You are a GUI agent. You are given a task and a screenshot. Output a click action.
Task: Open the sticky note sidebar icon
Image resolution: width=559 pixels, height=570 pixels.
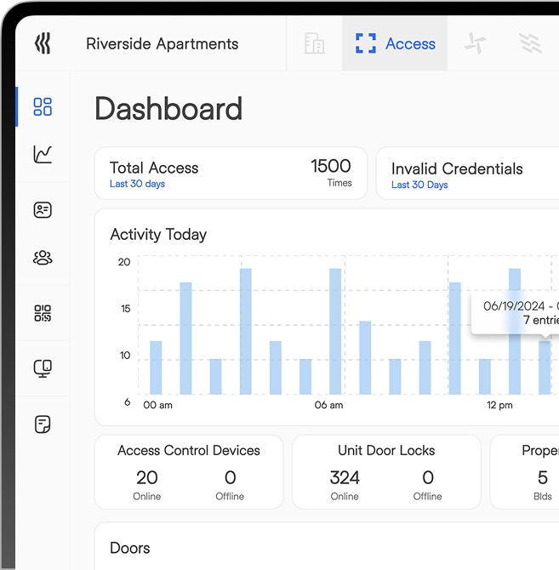pyautogui.click(x=43, y=424)
